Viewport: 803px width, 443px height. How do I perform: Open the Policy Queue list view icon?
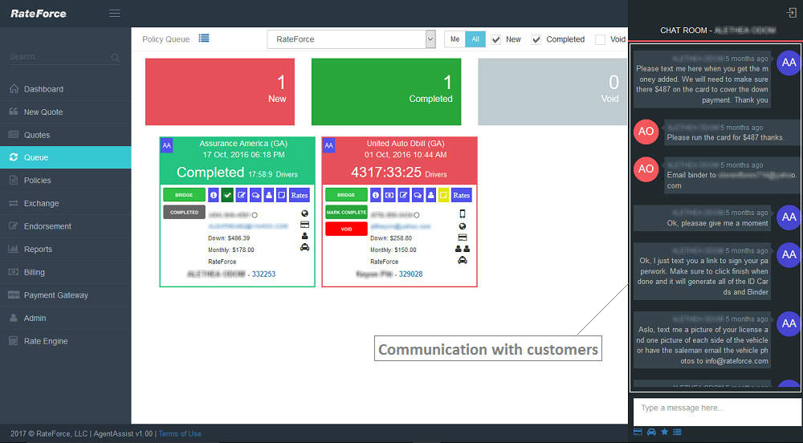204,39
